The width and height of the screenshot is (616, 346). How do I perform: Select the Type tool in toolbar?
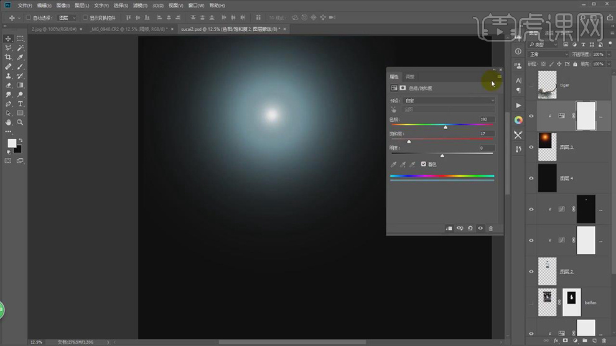tap(20, 104)
